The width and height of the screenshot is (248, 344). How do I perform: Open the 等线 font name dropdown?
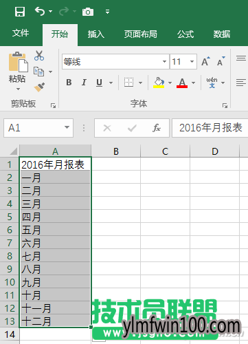click(x=164, y=61)
